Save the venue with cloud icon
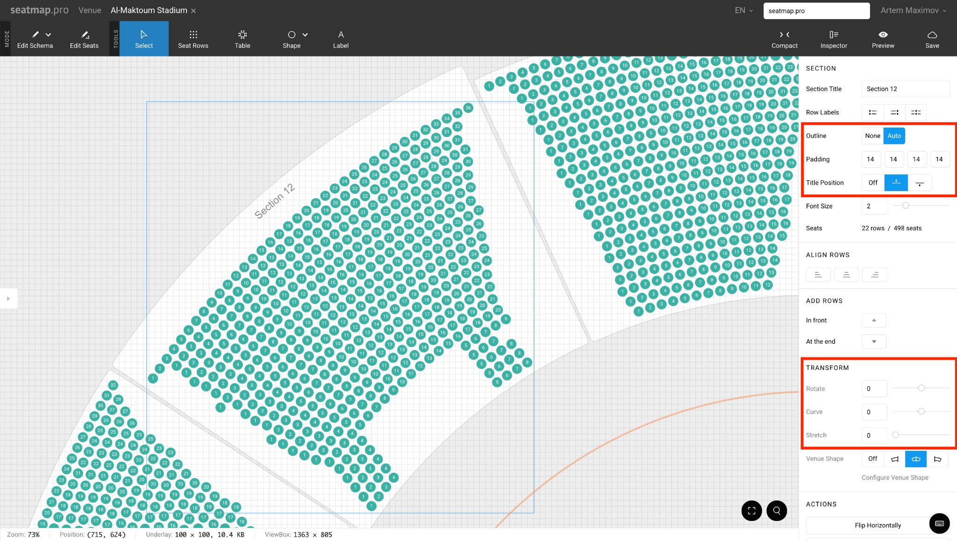Screen dimensions: 957x541 (932, 39)
